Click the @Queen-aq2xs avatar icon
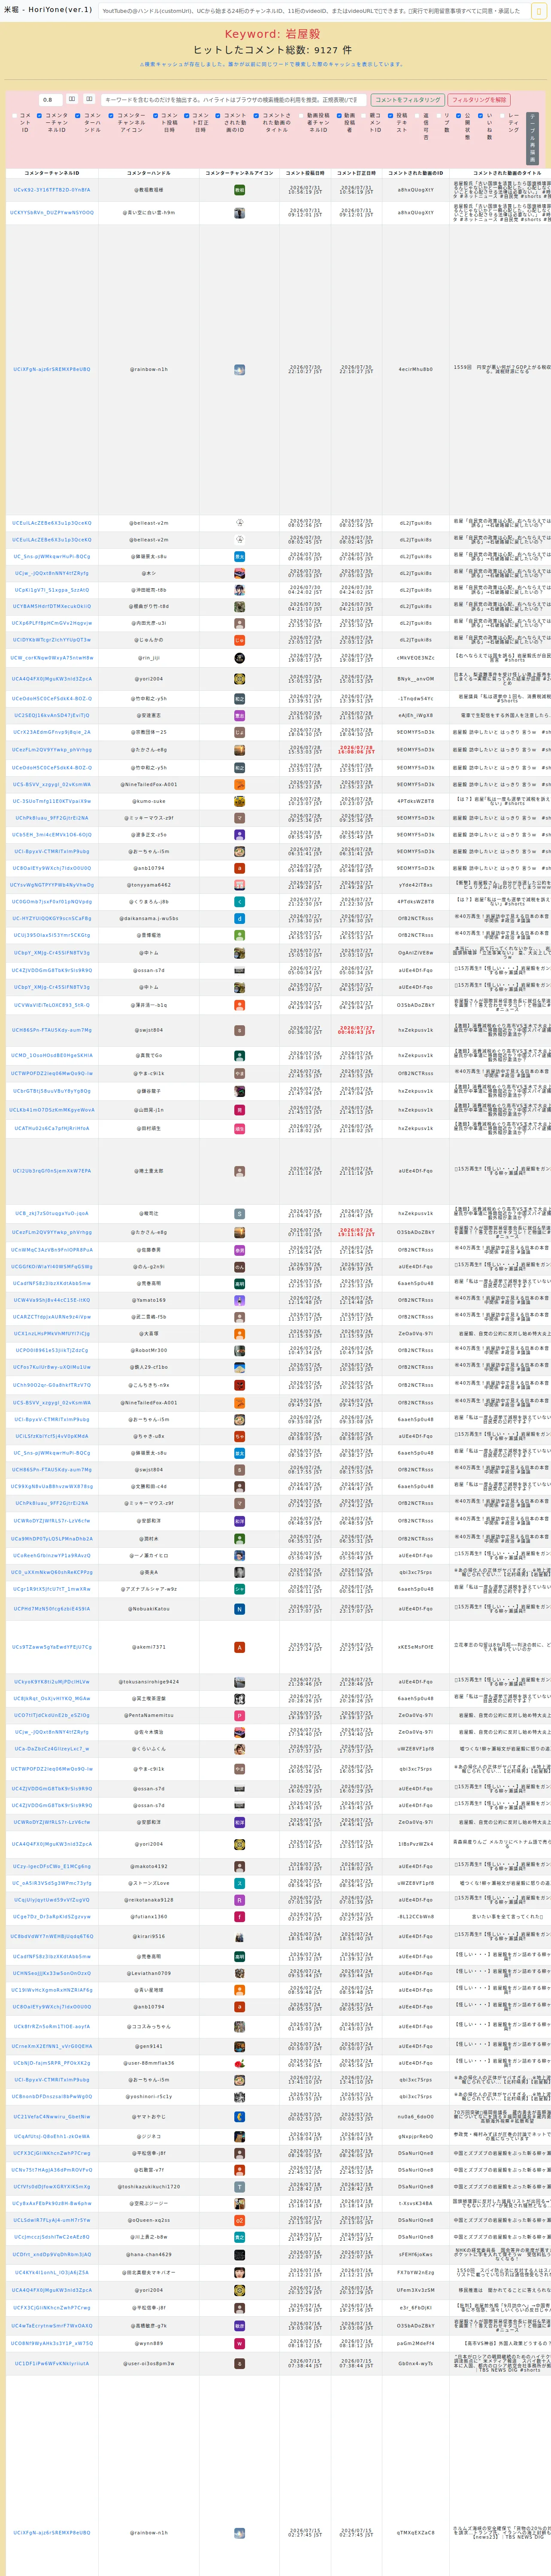Screen dimensions: 551x2576 point(239,2220)
